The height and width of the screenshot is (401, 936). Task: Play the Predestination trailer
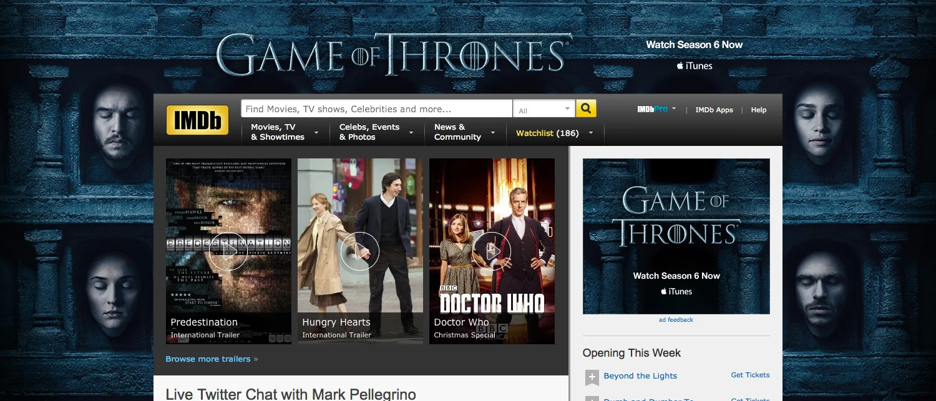[228, 251]
